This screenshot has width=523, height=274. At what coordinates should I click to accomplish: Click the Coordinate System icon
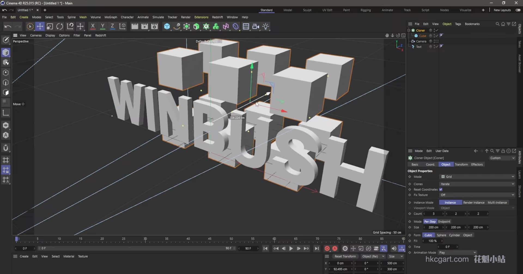click(123, 26)
